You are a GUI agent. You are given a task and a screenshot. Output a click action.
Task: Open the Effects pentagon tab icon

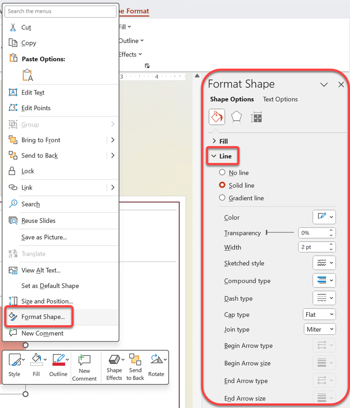pos(236,117)
